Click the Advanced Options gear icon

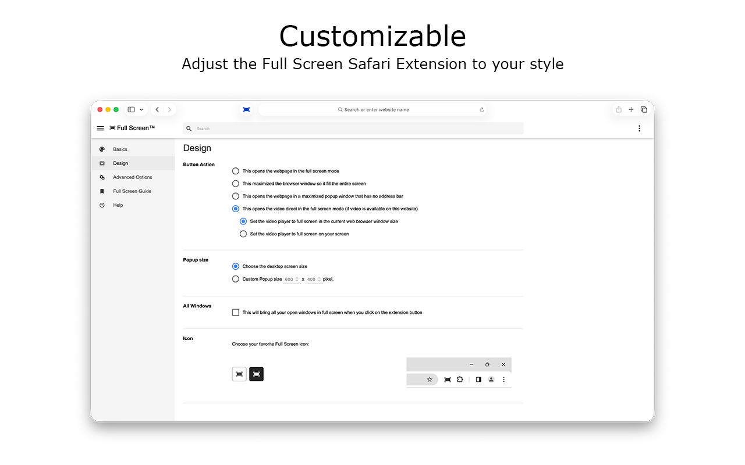[102, 177]
